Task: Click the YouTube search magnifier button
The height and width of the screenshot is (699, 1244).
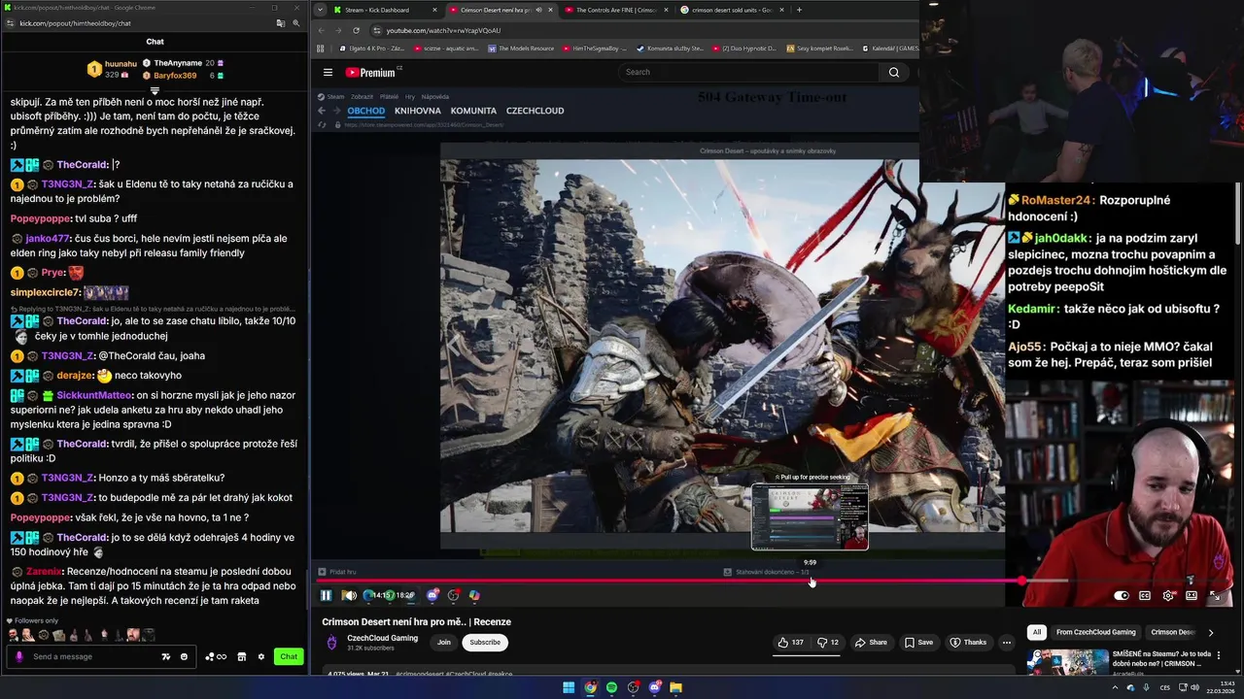Action: point(894,72)
